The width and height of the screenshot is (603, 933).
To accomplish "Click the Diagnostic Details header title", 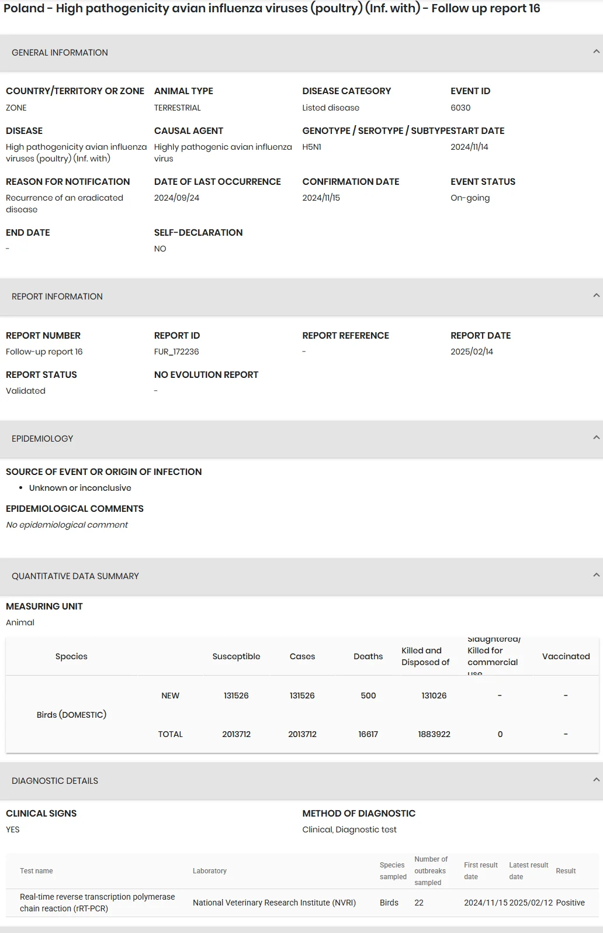I will (55, 781).
